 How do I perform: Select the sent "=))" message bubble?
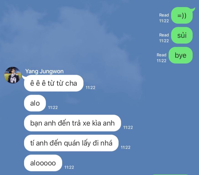click(x=182, y=16)
